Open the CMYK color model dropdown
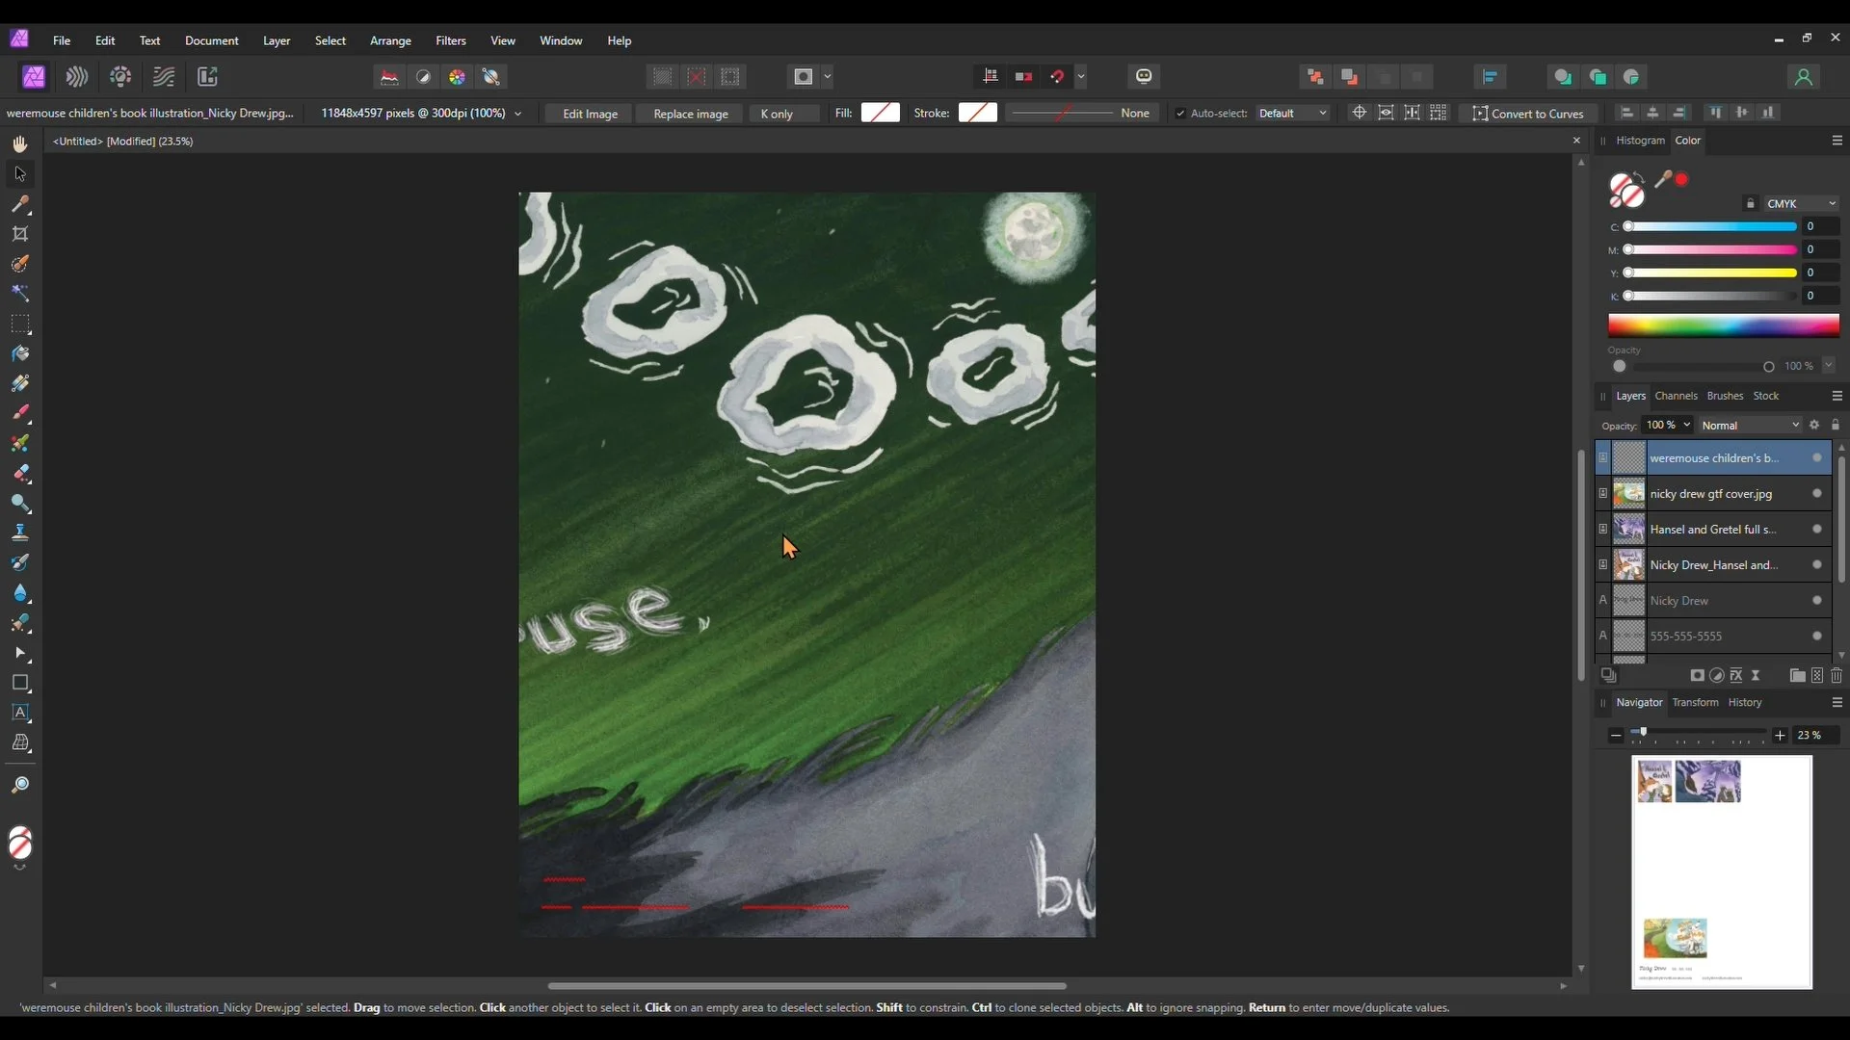1850x1040 pixels. 1800,204
